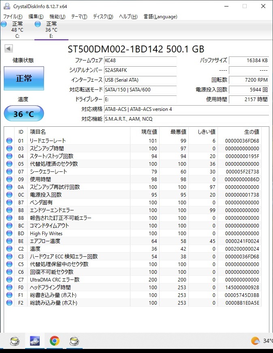The image size is (273, 353).
Task: Click the first teacup taskbar icon
Action: [x=15, y=341]
